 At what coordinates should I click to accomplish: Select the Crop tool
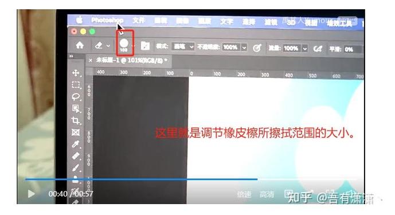(76, 120)
